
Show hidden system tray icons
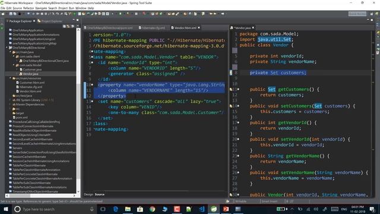point(292,209)
